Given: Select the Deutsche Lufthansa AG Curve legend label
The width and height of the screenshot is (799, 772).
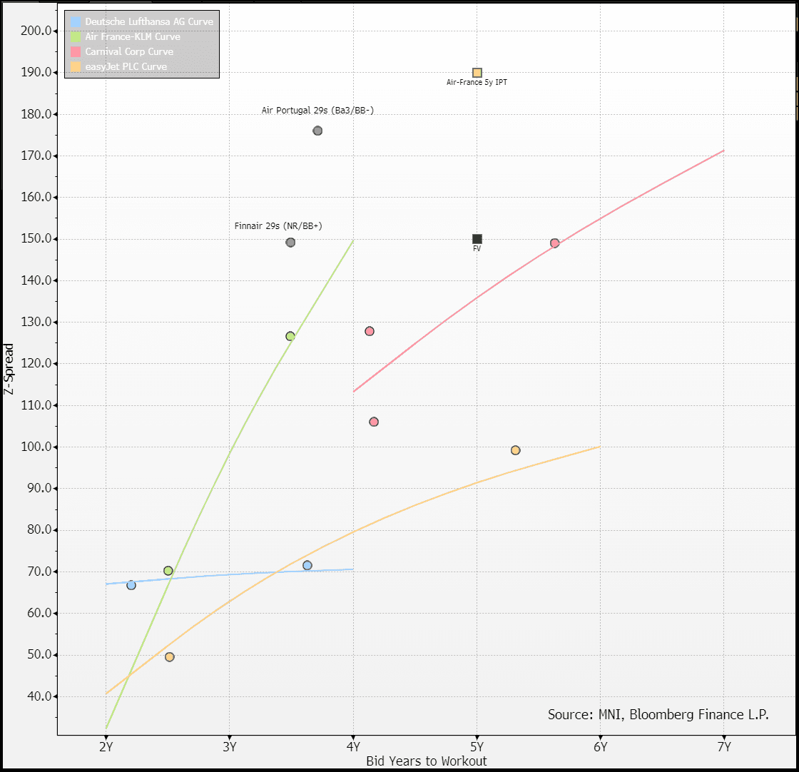Looking at the screenshot, I should tap(149, 21).
